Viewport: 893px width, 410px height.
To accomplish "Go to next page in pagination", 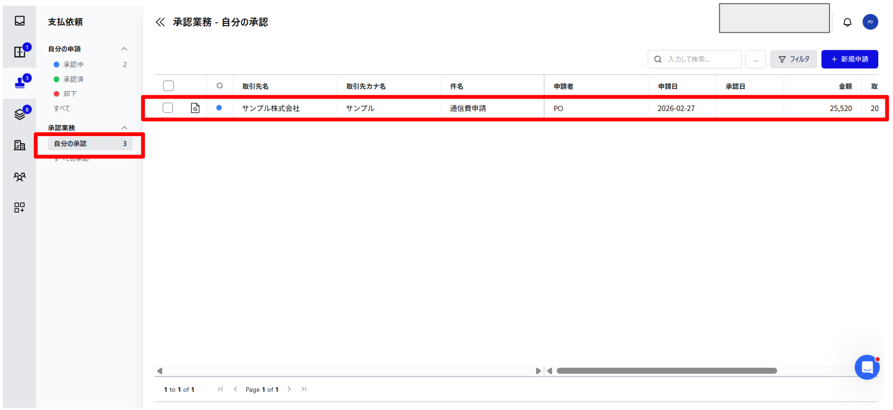I will click(289, 389).
